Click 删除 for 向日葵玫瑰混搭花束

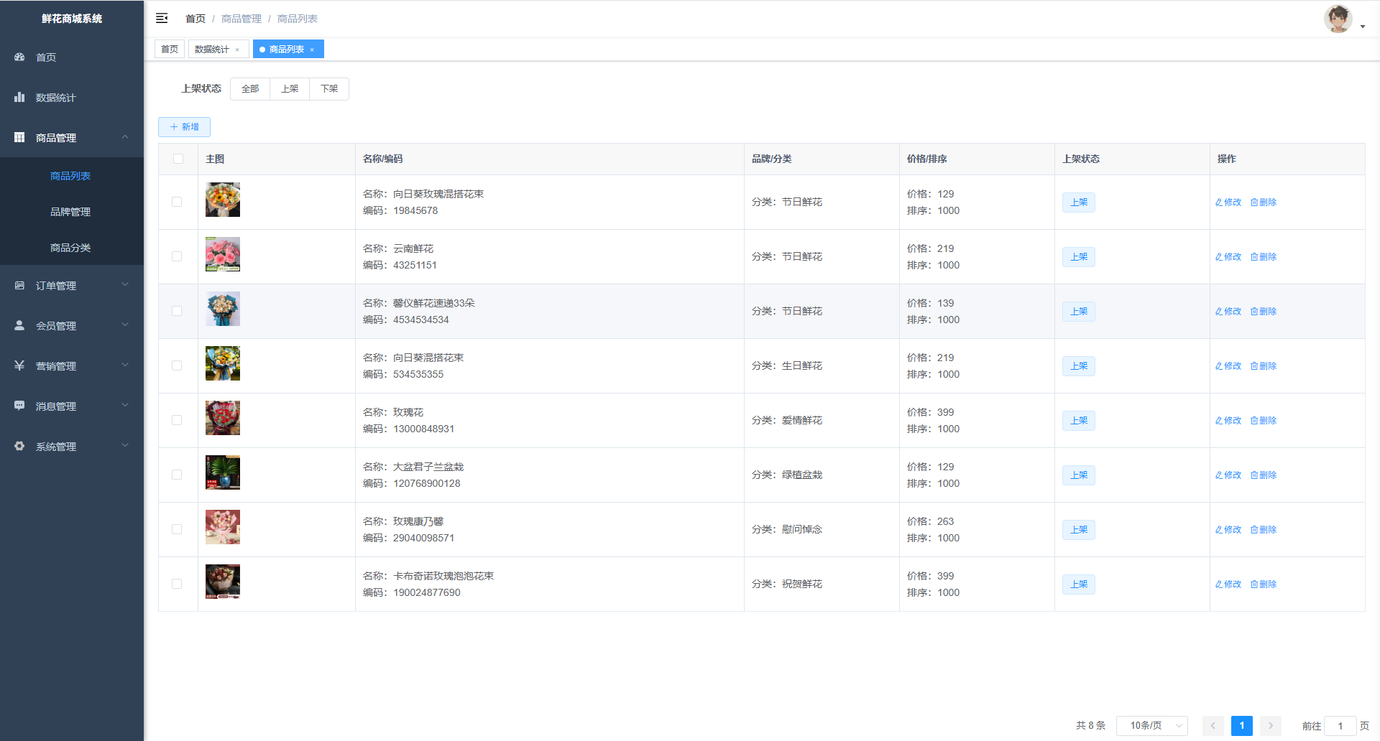(1264, 202)
